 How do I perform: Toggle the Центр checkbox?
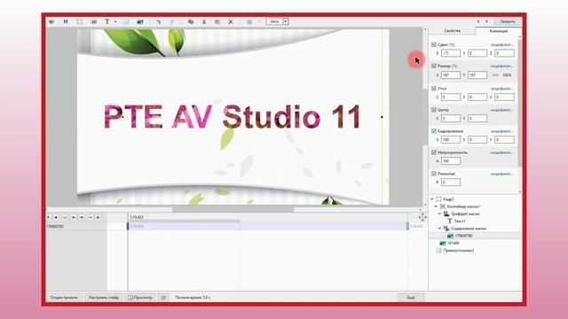pos(434,110)
